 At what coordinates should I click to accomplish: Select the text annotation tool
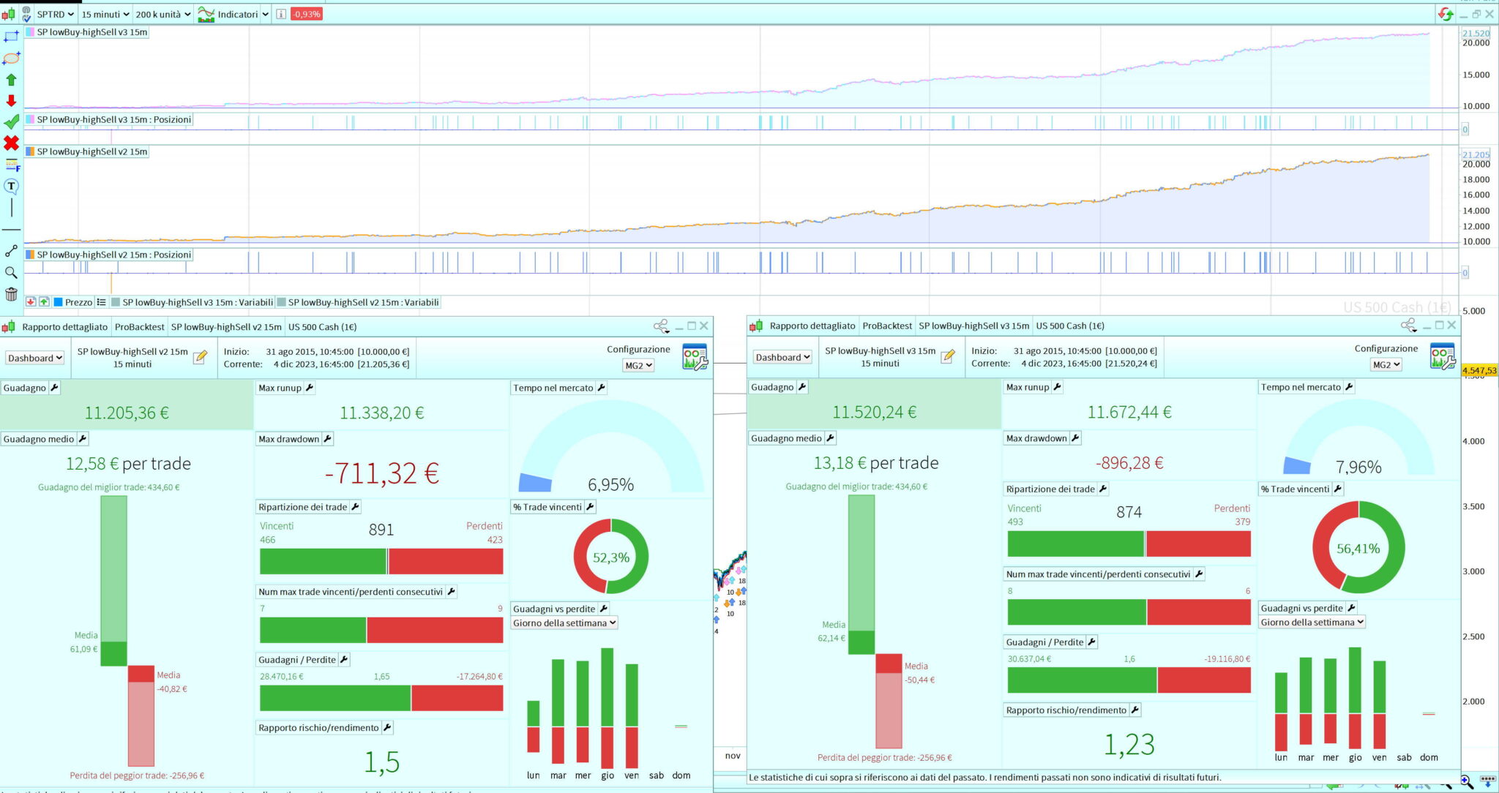[x=11, y=186]
